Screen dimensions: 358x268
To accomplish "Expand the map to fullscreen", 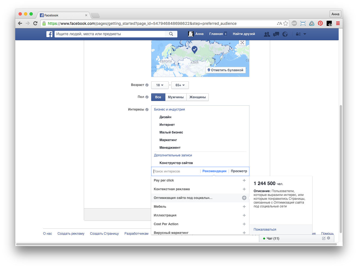I will click(242, 43).
